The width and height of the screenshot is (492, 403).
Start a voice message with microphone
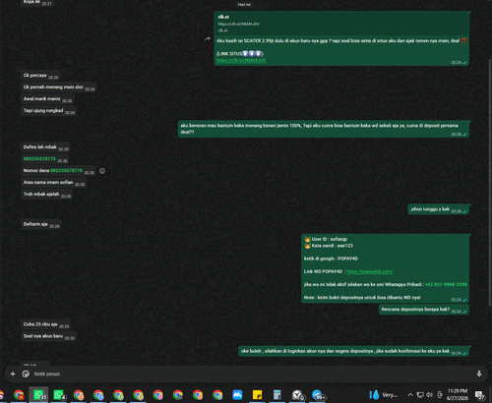point(479,374)
